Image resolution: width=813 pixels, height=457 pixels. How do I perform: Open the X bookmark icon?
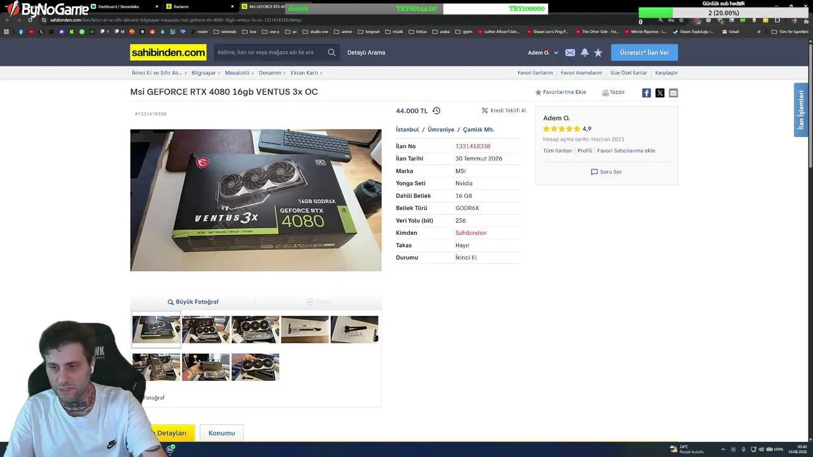coord(41,32)
